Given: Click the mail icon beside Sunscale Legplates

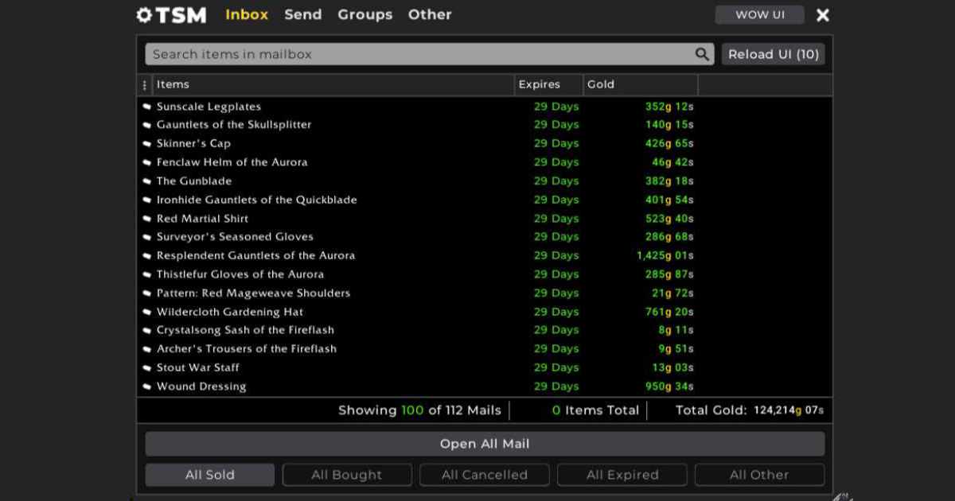Looking at the screenshot, I should (x=146, y=106).
